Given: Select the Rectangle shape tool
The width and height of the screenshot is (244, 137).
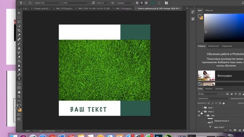Looking at the screenshot, I should 19,88.
